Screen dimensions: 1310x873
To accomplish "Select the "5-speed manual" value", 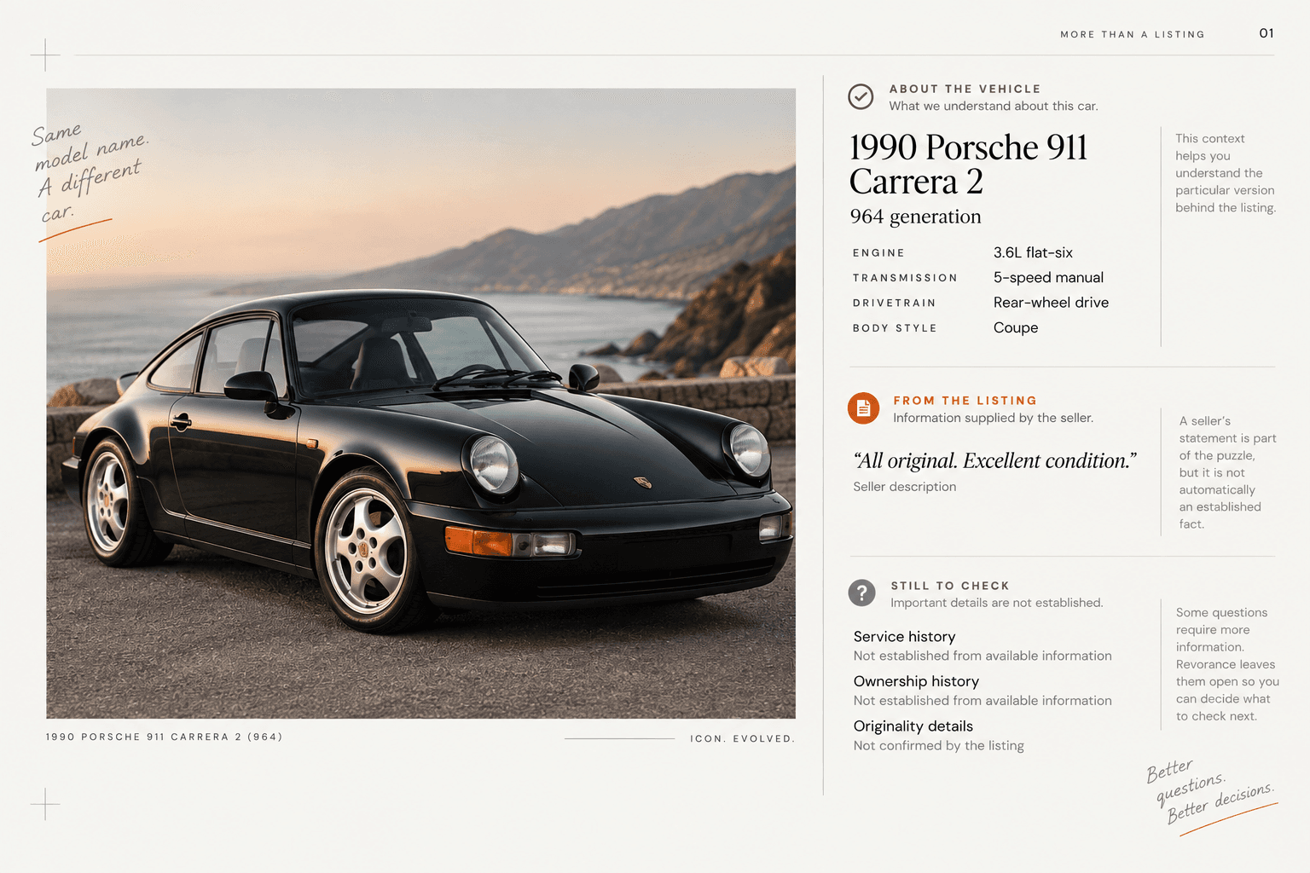I will click(1048, 277).
